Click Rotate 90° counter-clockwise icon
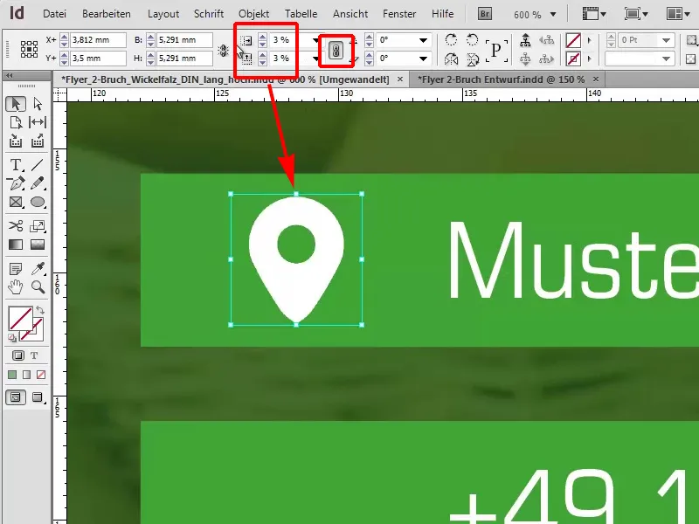Screen dimensions: 699x524 (x=472, y=39)
